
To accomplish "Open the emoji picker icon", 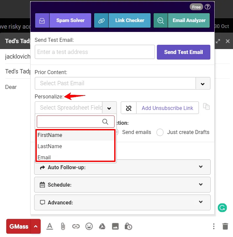I will [89, 226].
